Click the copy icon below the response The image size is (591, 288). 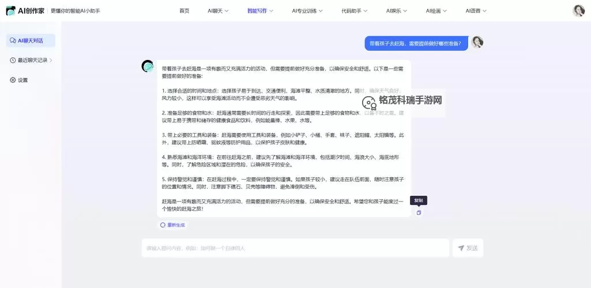click(x=419, y=213)
